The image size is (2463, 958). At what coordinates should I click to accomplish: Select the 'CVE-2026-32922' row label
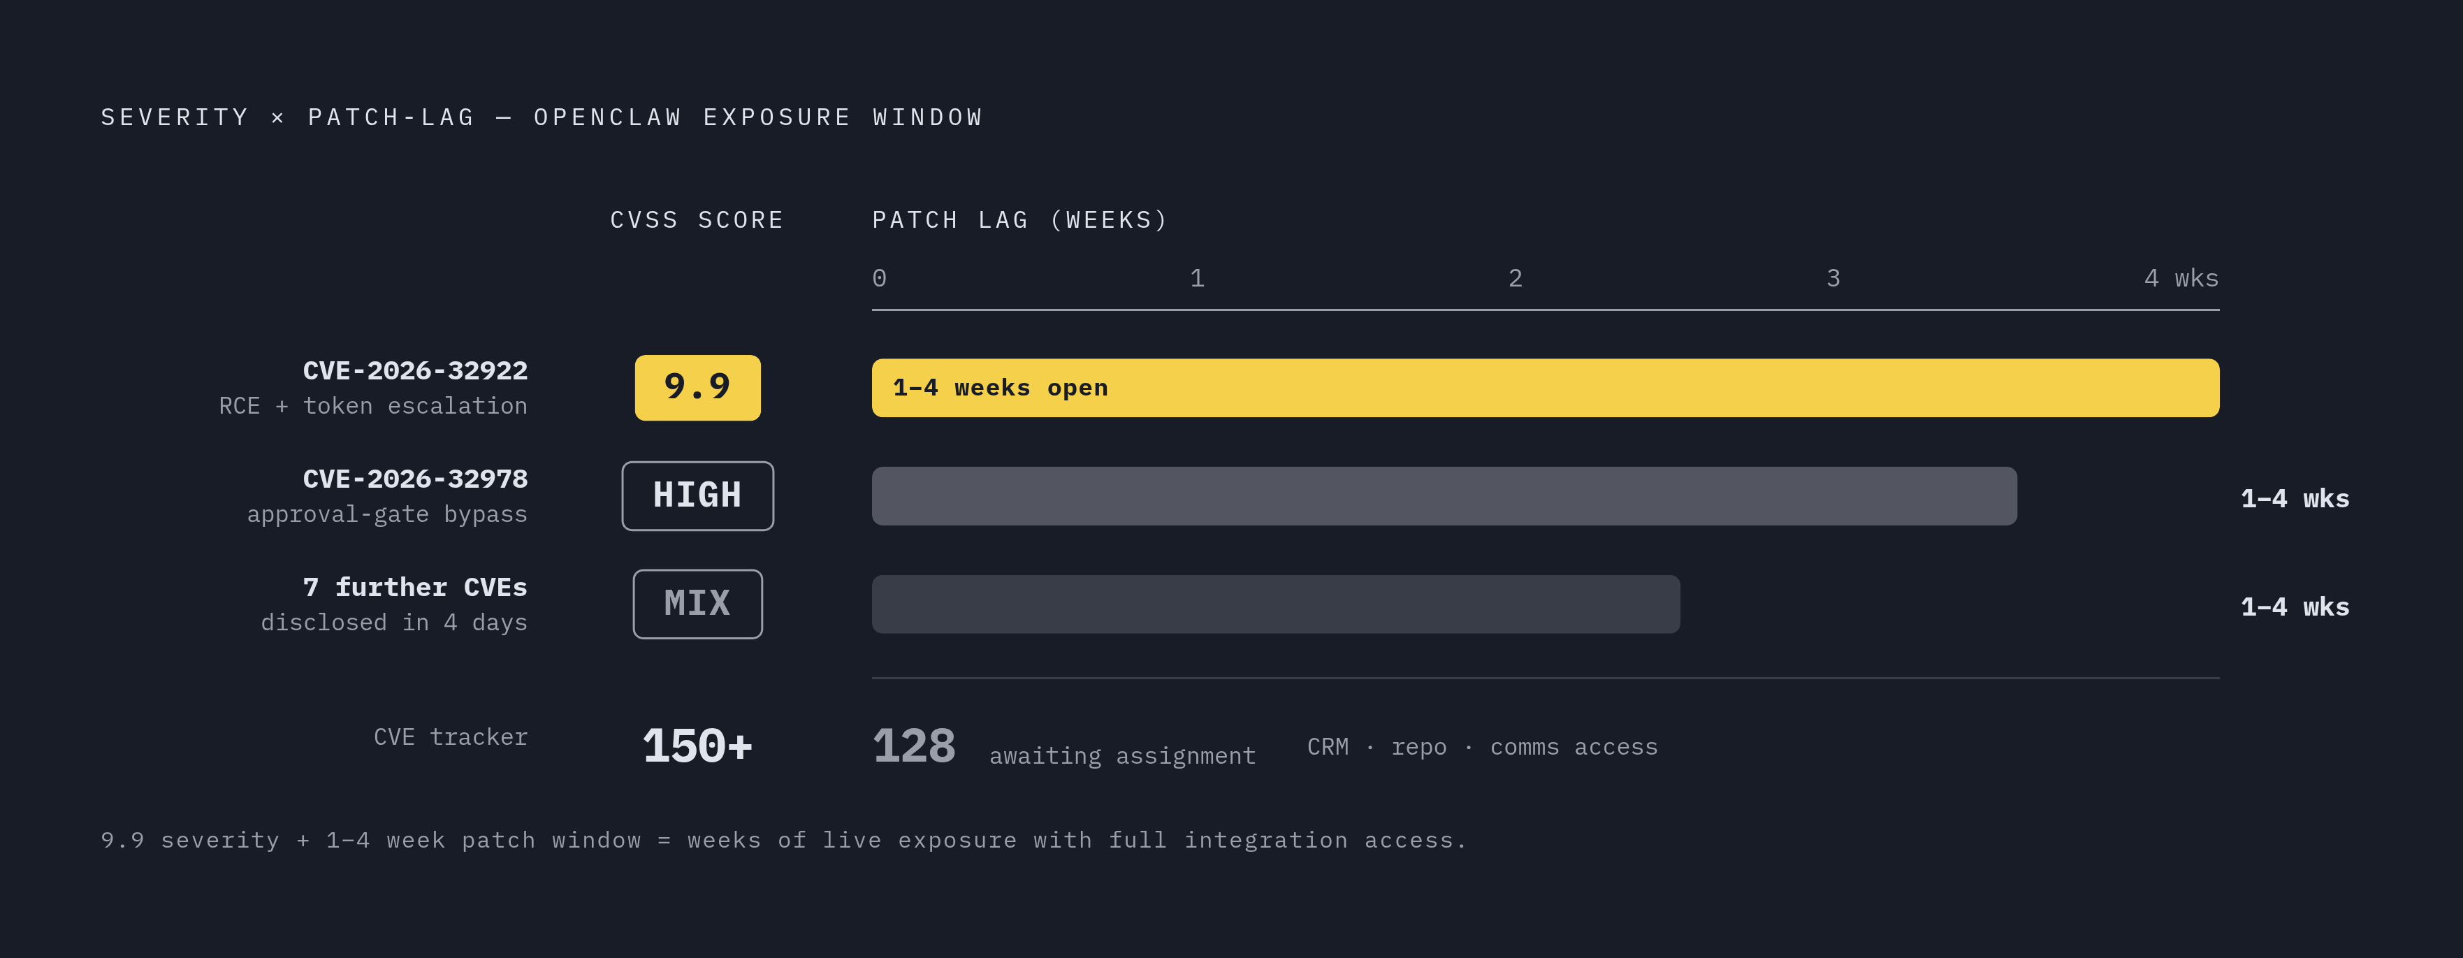pos(415,371)
